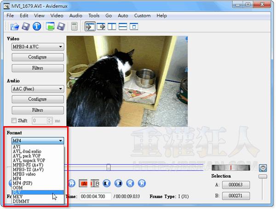Choose the highlighted FLV format

pyautogui.click(x=38, y=192)
